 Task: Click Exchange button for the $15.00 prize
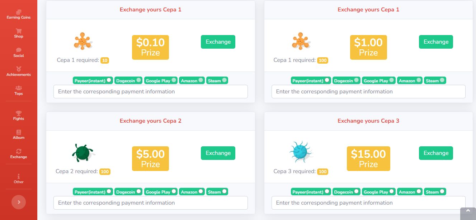click(436, 153)
